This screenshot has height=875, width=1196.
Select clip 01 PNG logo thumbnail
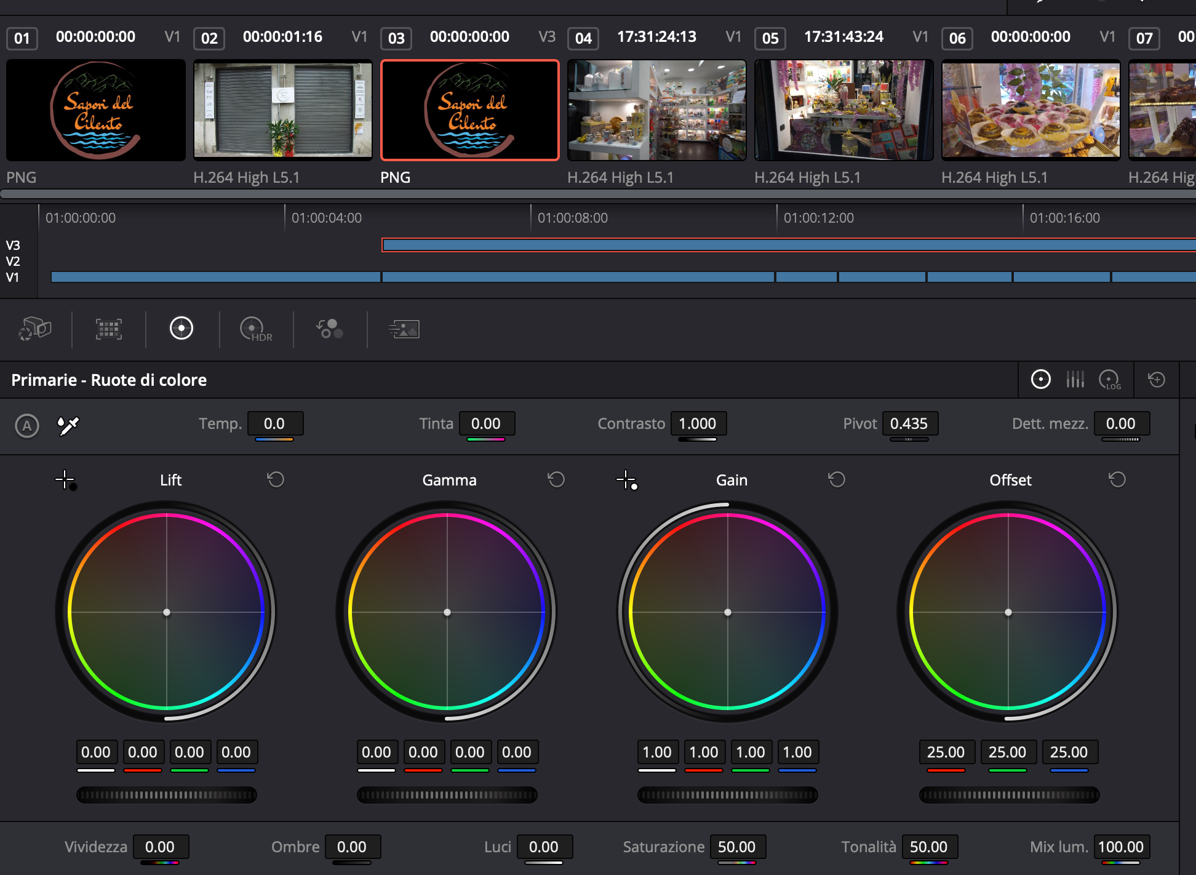coord(96,110)
